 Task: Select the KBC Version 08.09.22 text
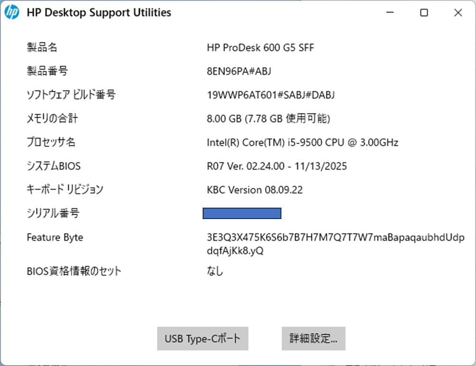(x=254, y=190)
